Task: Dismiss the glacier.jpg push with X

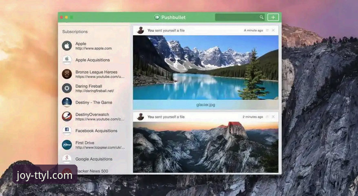Action: (273, 30)
